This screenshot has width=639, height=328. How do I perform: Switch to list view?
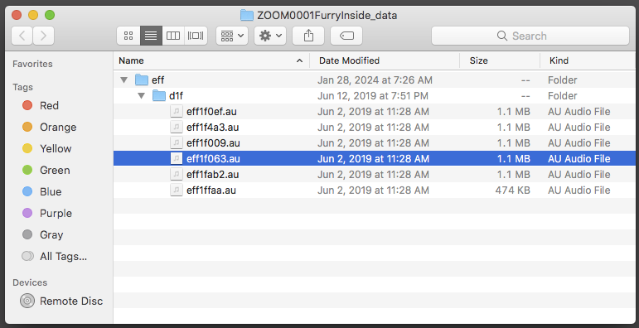tap(151, 36)
